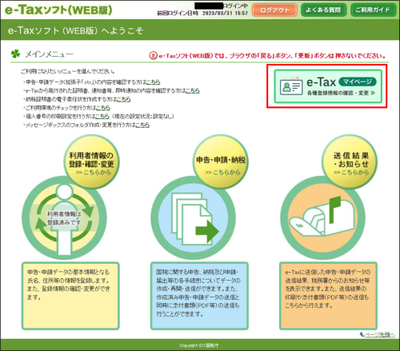Click the clover icon beside メインメニュー

point(15,54)
